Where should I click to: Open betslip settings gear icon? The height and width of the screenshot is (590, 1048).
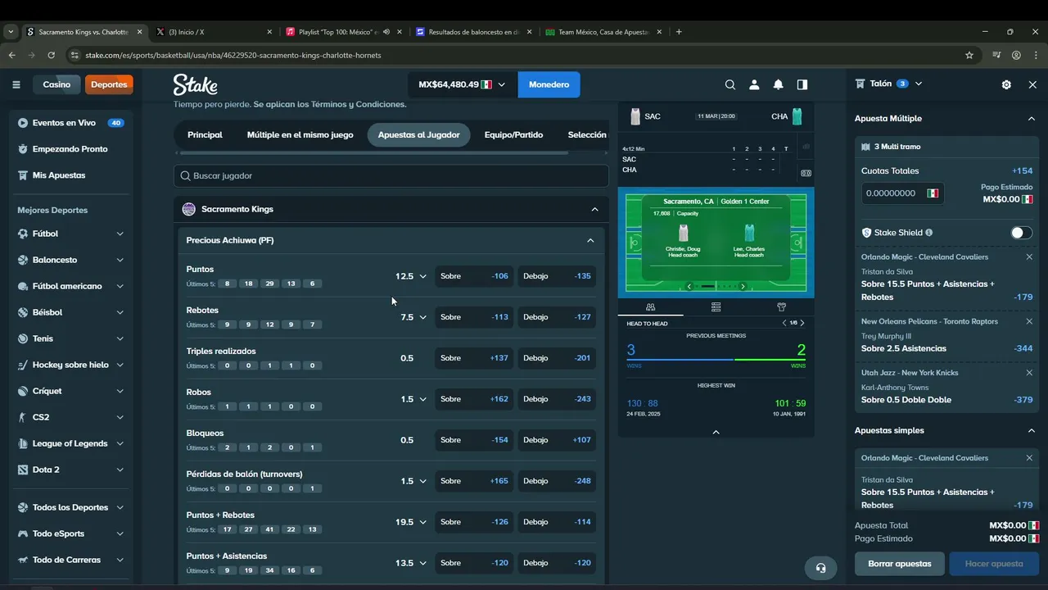[x=1006, y=84]
